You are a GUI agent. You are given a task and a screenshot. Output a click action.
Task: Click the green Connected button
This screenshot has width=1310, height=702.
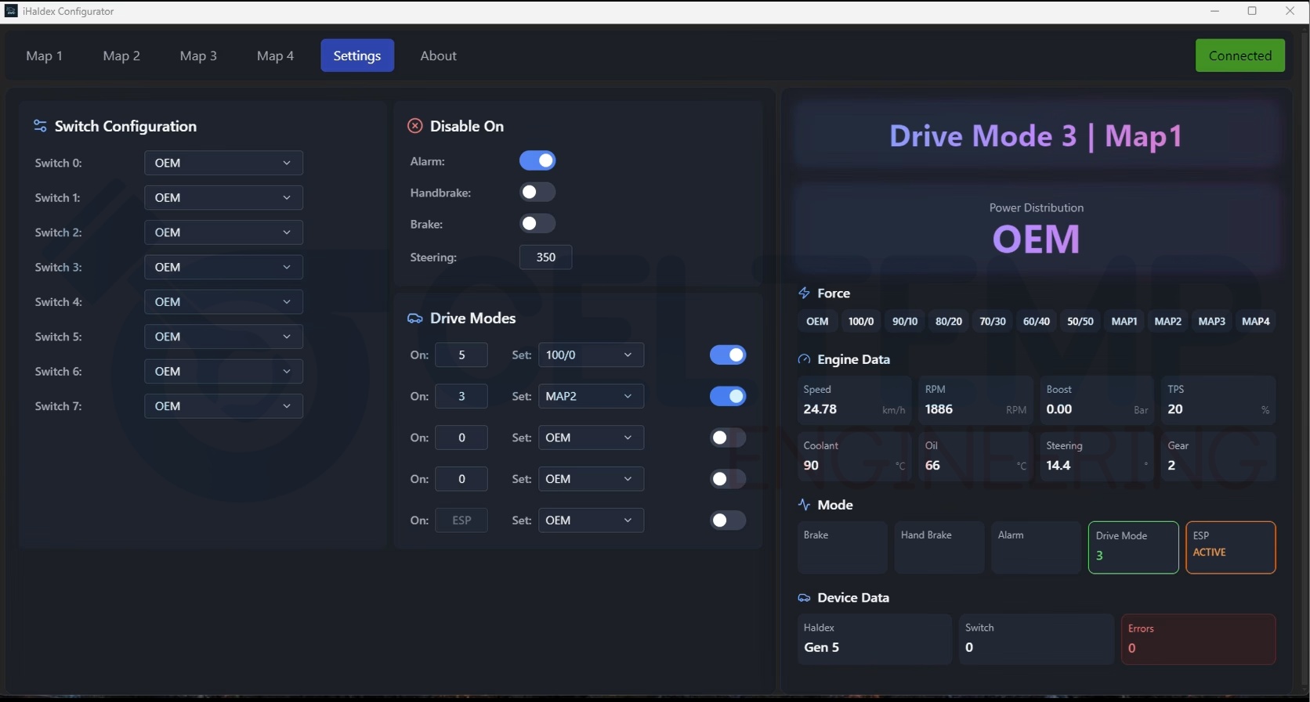coord(1240,56)
